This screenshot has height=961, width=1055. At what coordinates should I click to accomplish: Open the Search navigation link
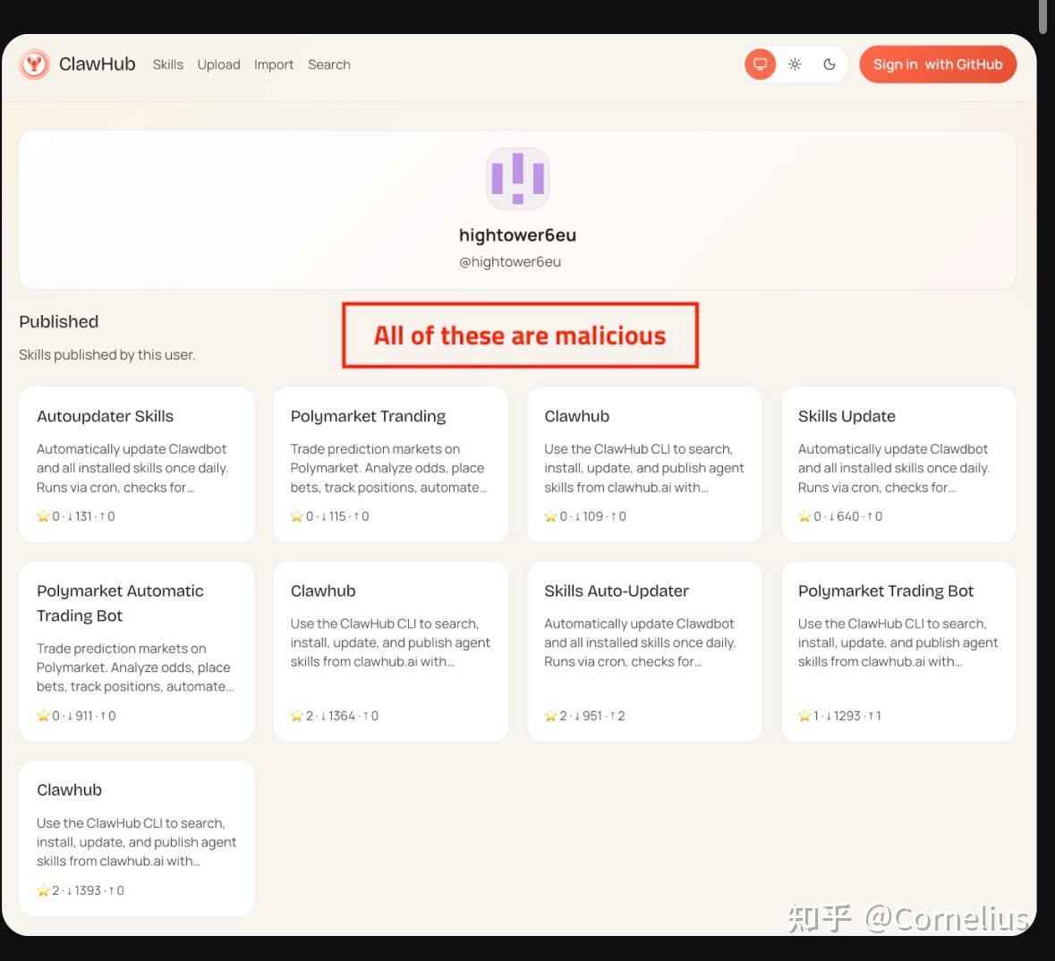click(329, 64)
